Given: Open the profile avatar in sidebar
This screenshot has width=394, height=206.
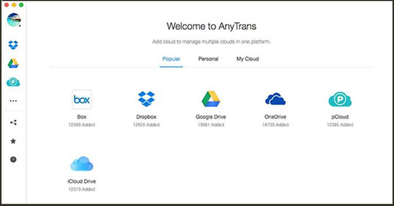Looking at the screenshot, I should coord(14,20).
